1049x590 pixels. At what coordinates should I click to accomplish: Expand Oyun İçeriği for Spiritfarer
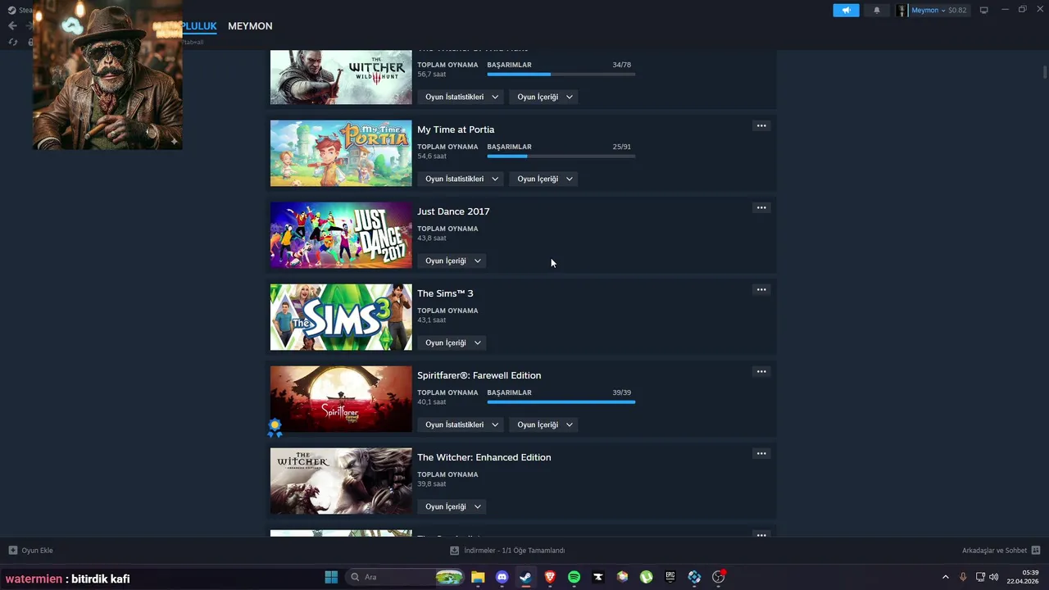[544, 424]
